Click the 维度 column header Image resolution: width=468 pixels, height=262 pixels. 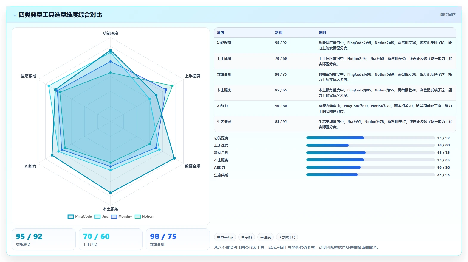221,33
